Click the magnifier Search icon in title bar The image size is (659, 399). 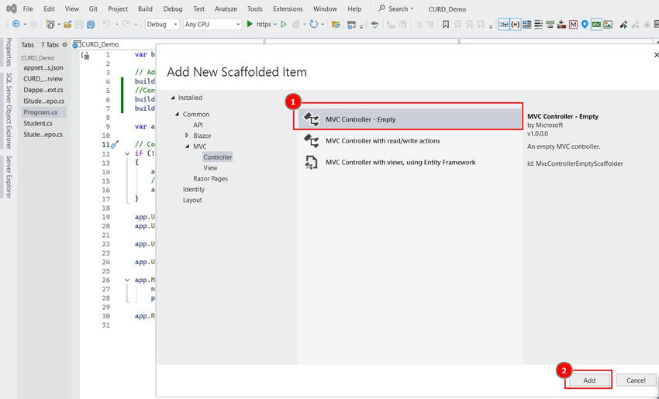point(381,9)
